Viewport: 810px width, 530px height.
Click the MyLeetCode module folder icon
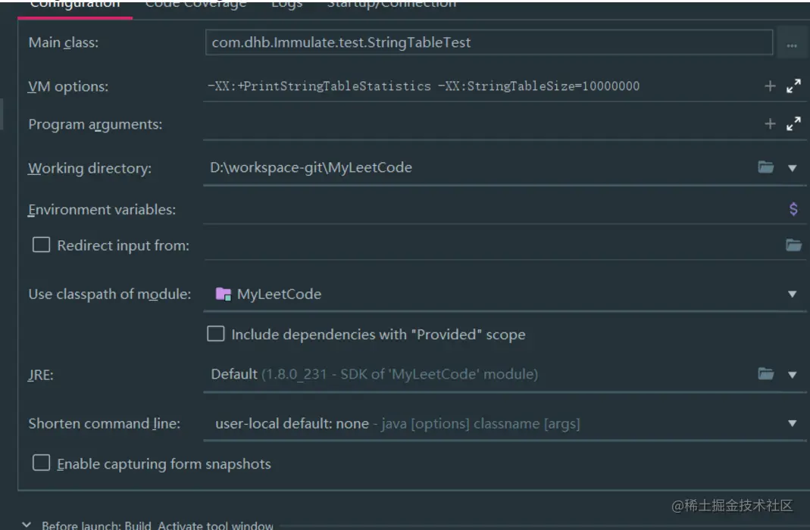(224, 295)
